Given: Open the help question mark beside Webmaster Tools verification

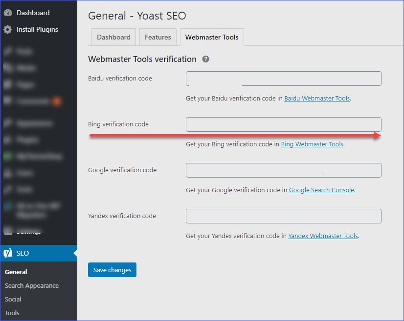Looking at the screenshot, I should 205,59.
